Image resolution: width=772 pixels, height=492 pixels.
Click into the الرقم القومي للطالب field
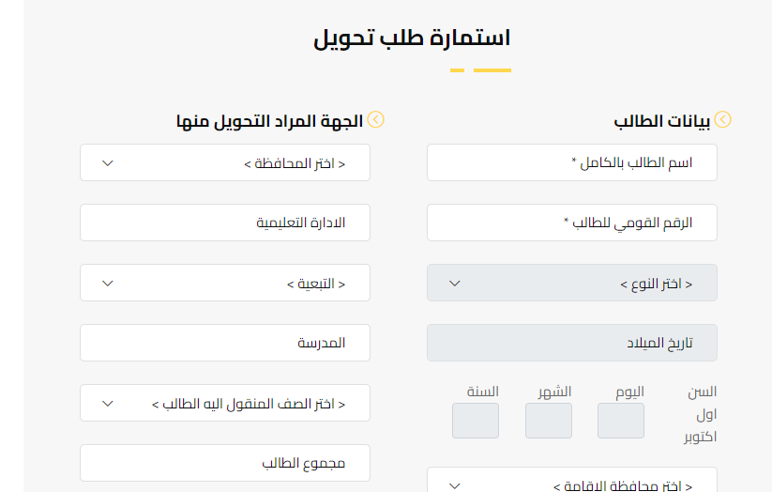(572, 223)
